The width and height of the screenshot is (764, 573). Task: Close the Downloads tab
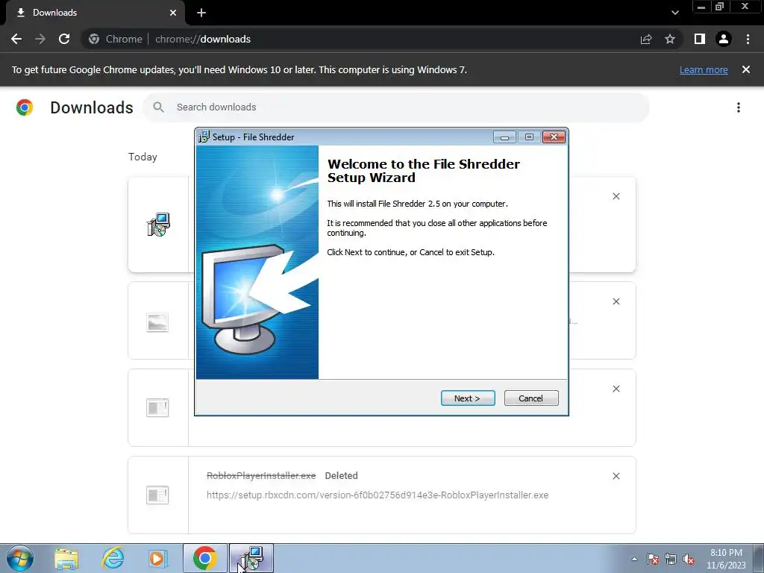(173, 13)
